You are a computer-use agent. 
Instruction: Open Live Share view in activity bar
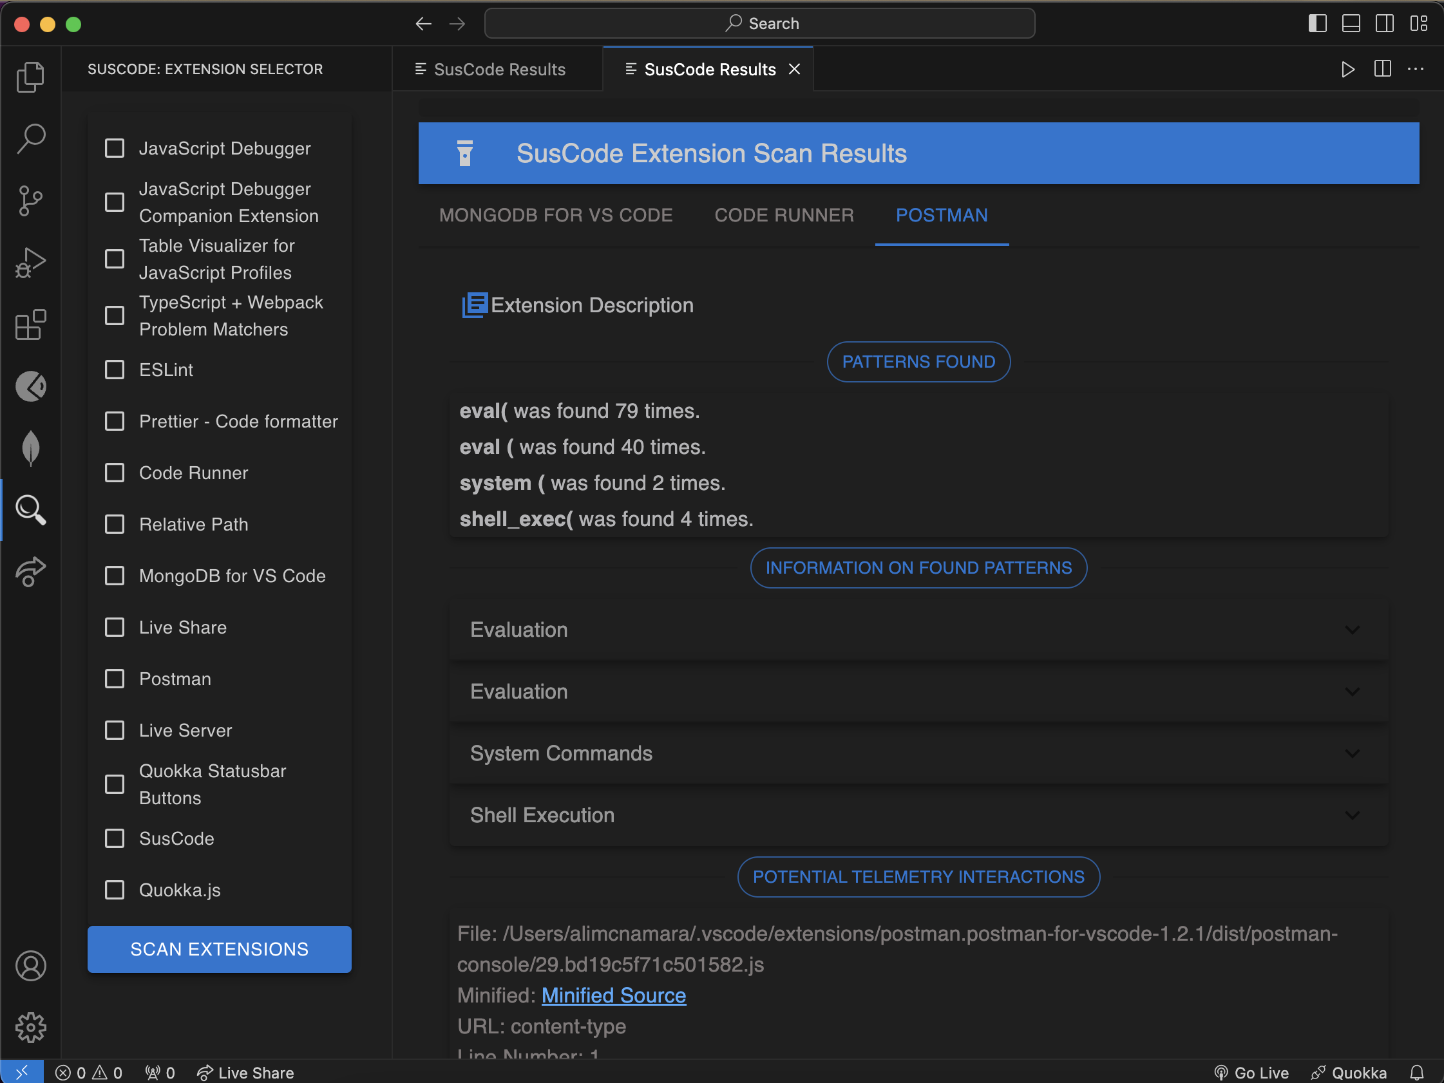point(31,572)
